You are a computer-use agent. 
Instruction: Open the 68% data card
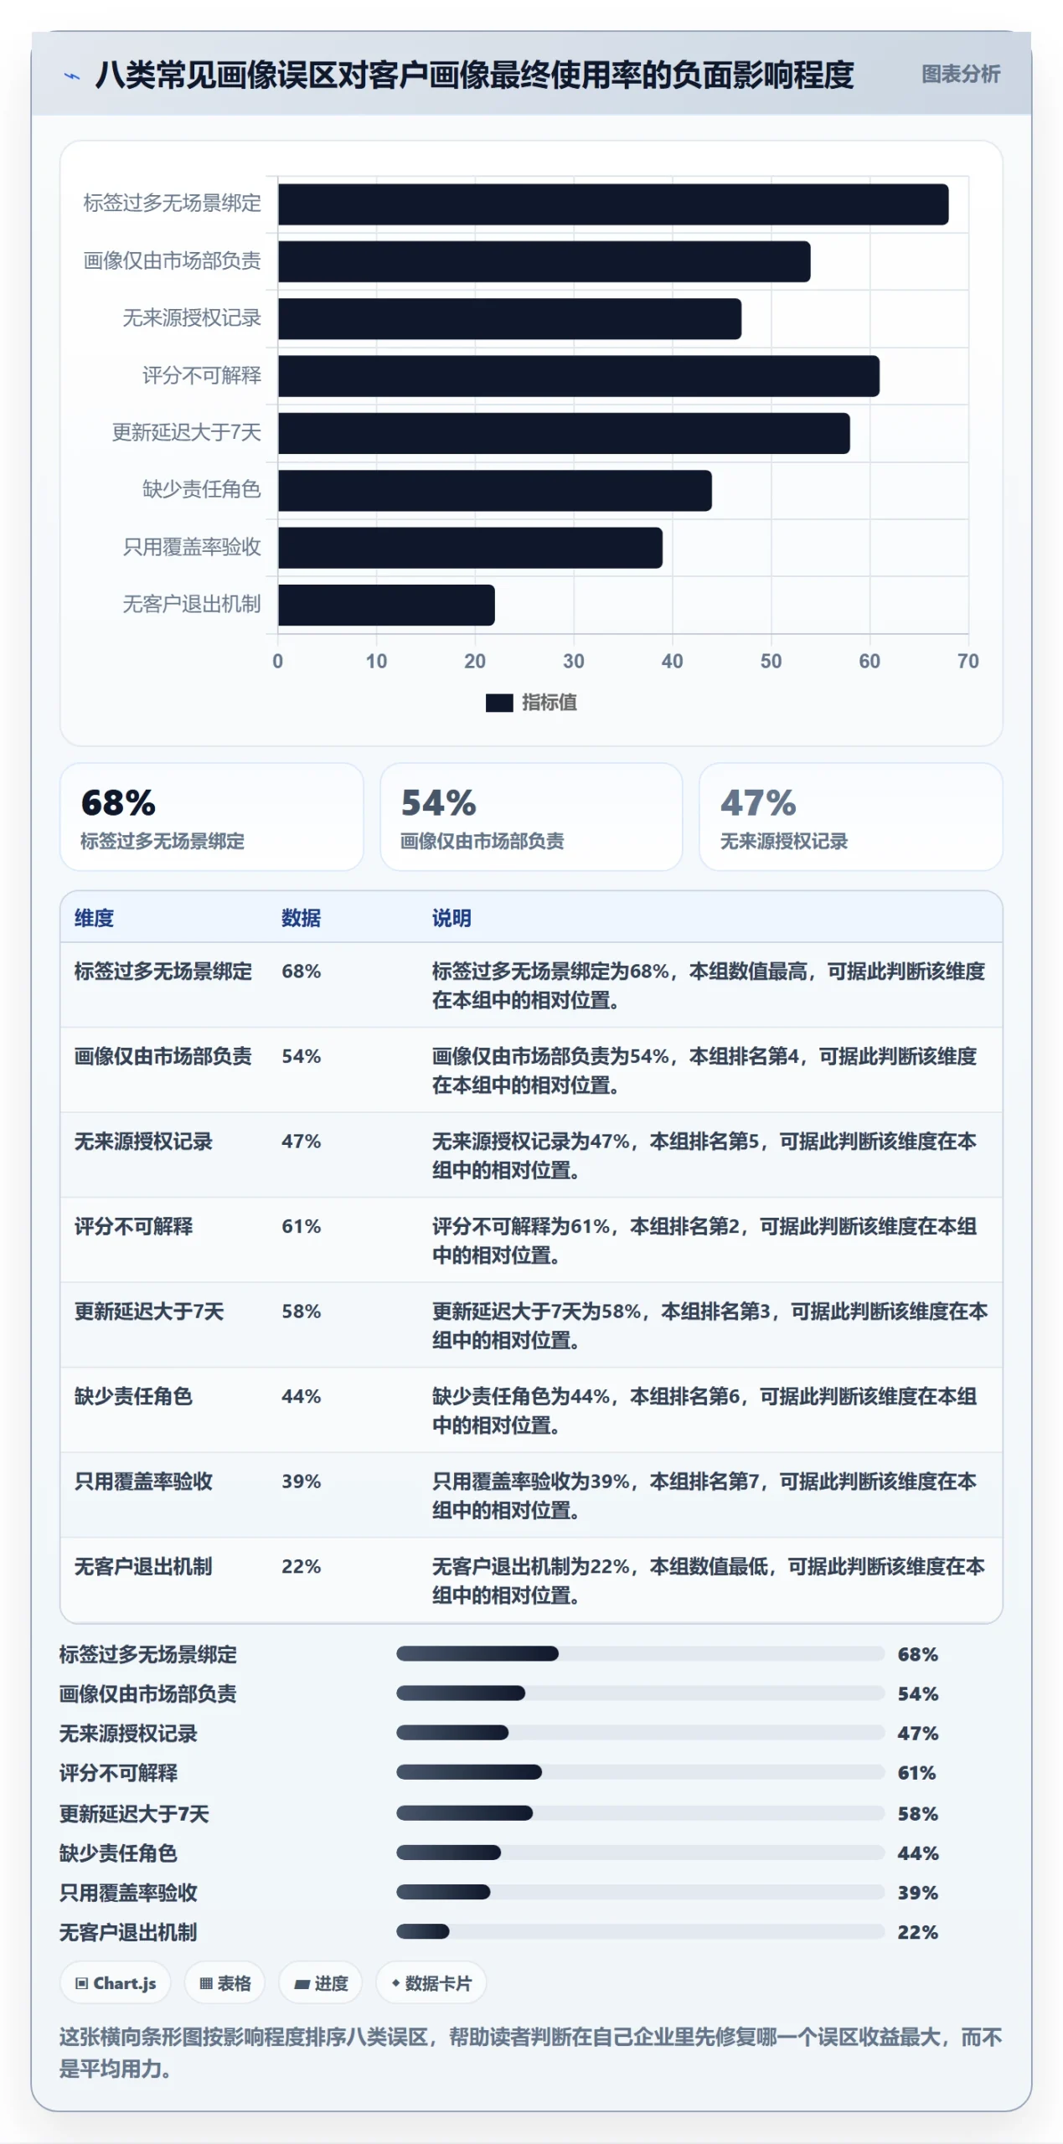coord(211,816)
